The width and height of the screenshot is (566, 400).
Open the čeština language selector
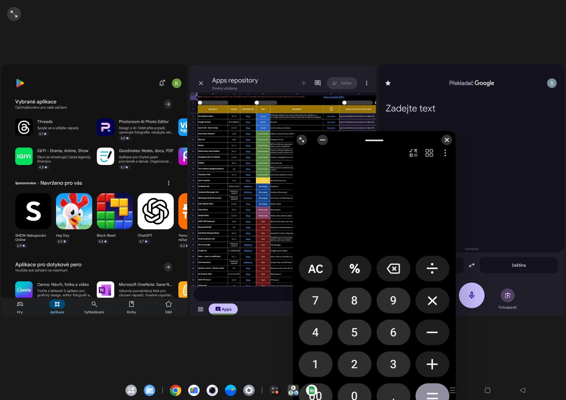tap(518, 265)
